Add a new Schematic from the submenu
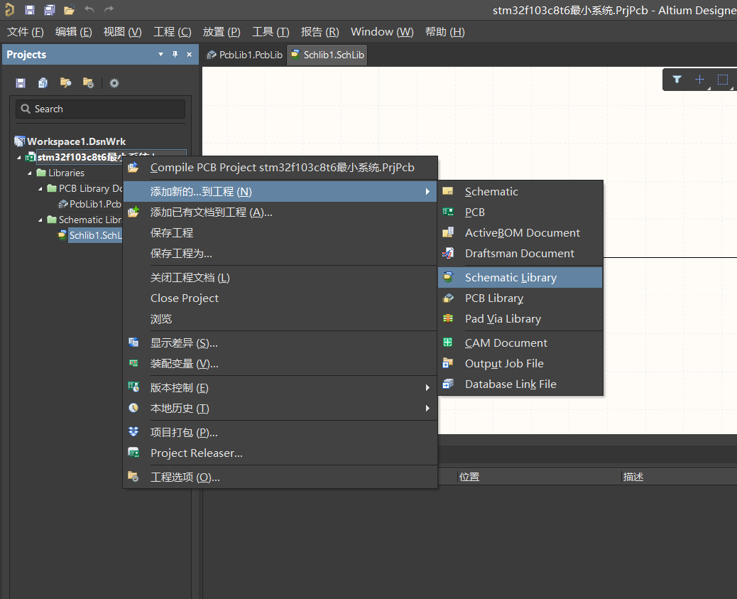737x599 pixels. 520,192
